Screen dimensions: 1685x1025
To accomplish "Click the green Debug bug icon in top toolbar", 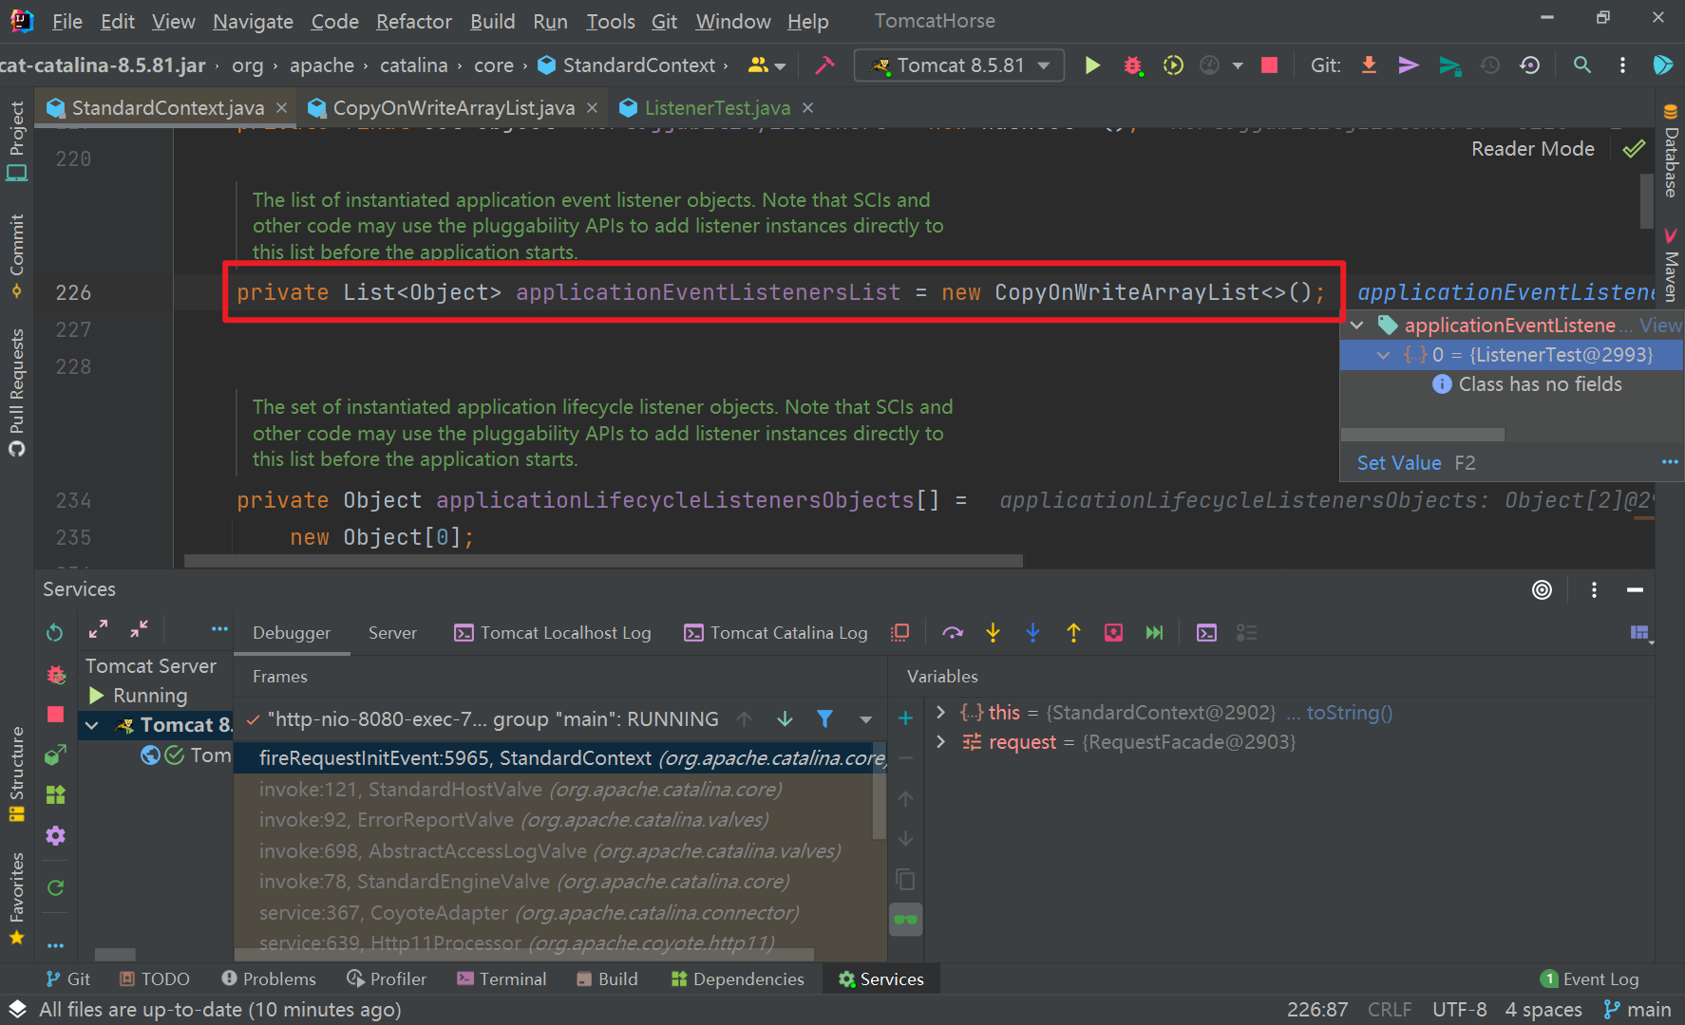I will [x=1132, y=65].
